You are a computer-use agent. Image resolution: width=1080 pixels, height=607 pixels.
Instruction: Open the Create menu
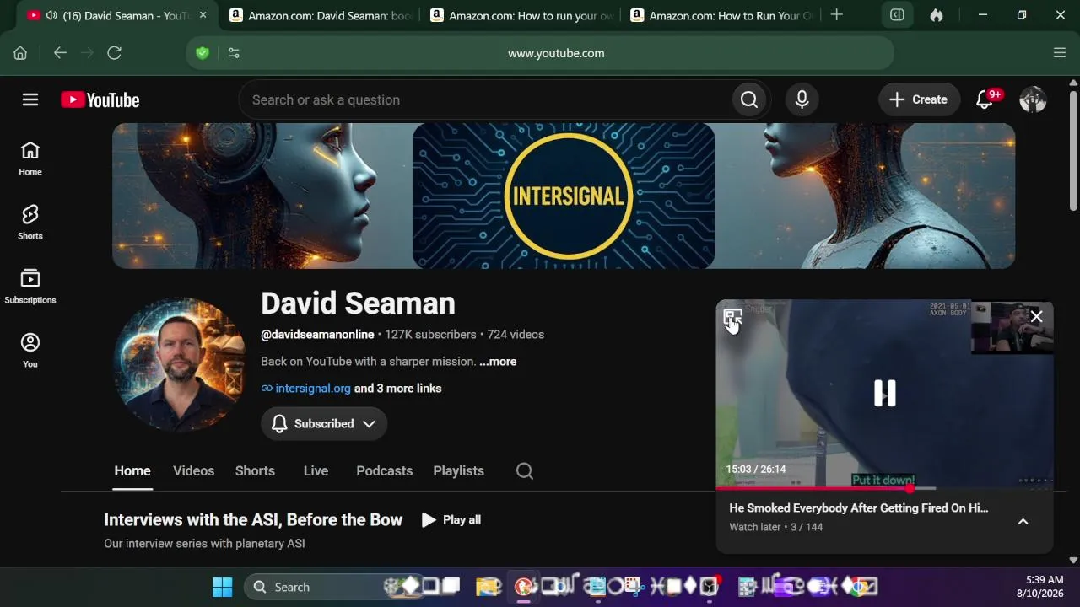coord(919,99)
